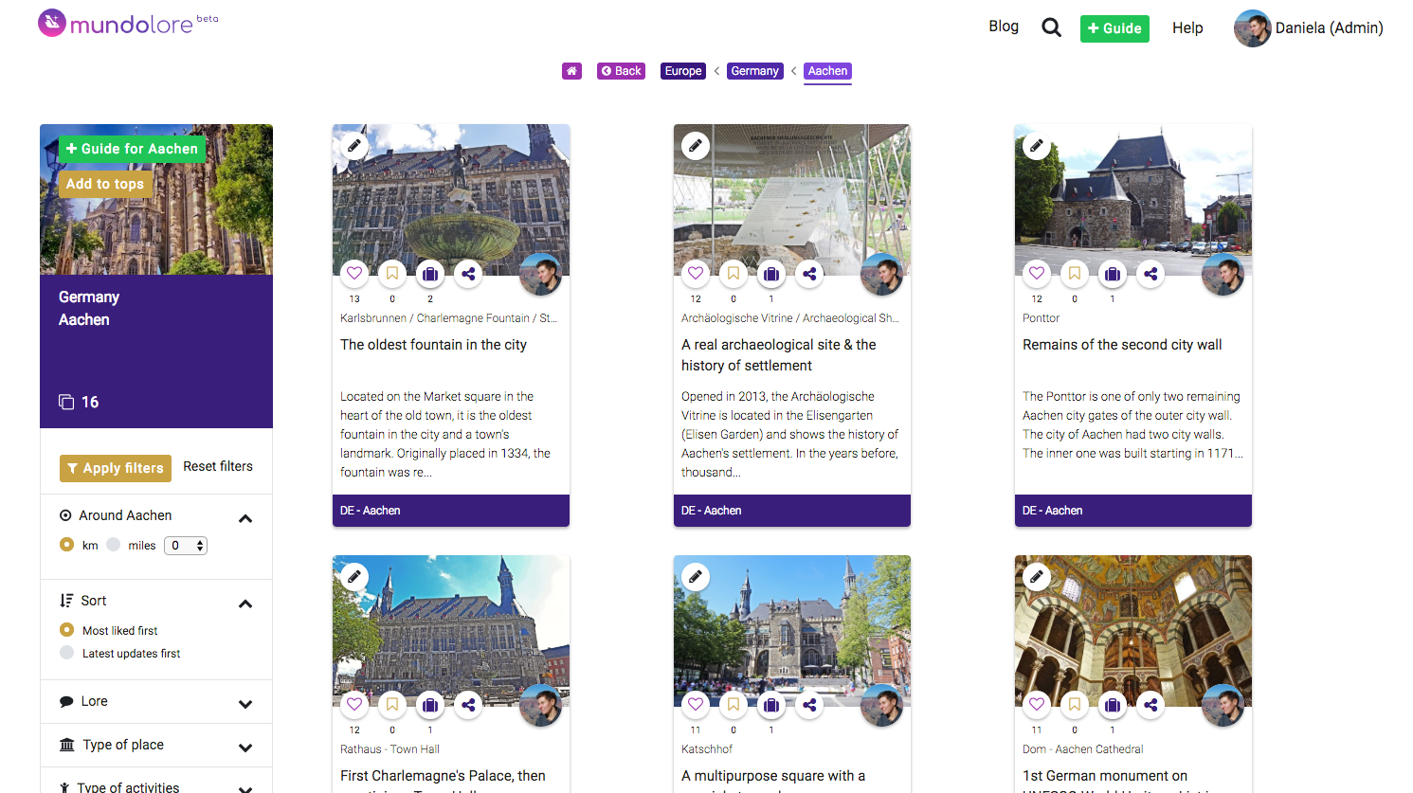Select the km distance unit
Screen dimensions: 1413x793
[x=66, y=545]
